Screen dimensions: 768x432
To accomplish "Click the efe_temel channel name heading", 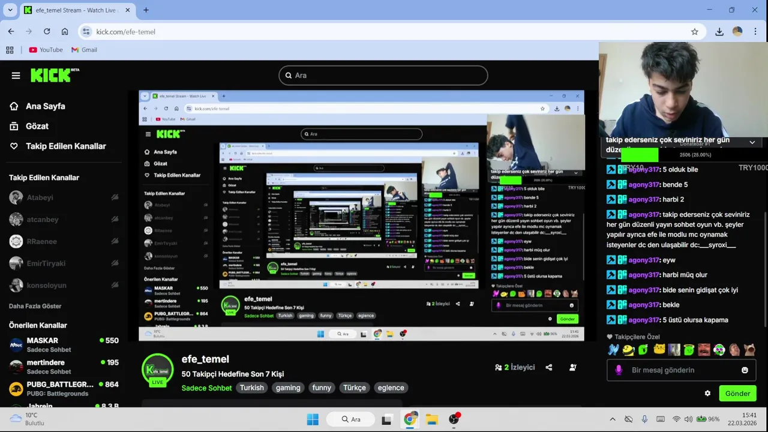I will point(205,359).
